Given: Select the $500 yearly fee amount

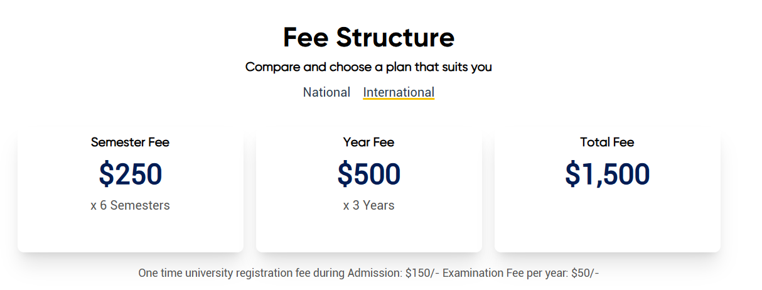Looking at the screenshot, I should pos(368,174).
